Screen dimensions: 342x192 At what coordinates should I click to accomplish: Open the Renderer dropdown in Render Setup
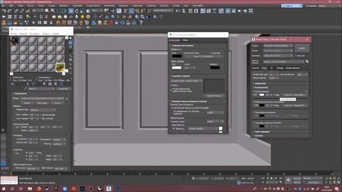(278, 55)
